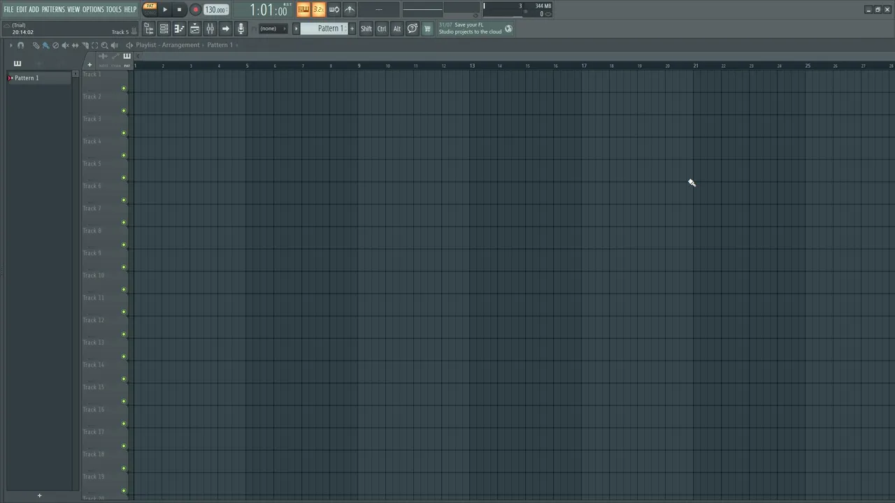The image size is (895, 503).
Task: Click the Record button
Action: tap(195, 10)
